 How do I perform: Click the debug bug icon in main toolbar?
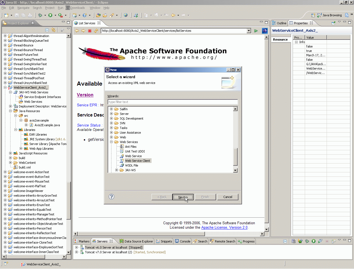pos(40,15)
